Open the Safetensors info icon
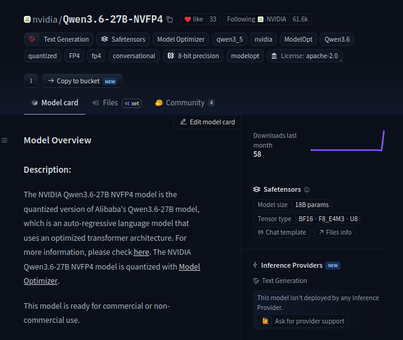This screenshot has width=403, height=340. pyautogui.click(x=307, y=190)
